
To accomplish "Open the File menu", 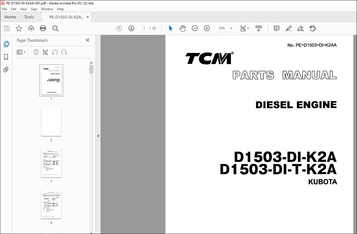I will (x=4, y=9).
